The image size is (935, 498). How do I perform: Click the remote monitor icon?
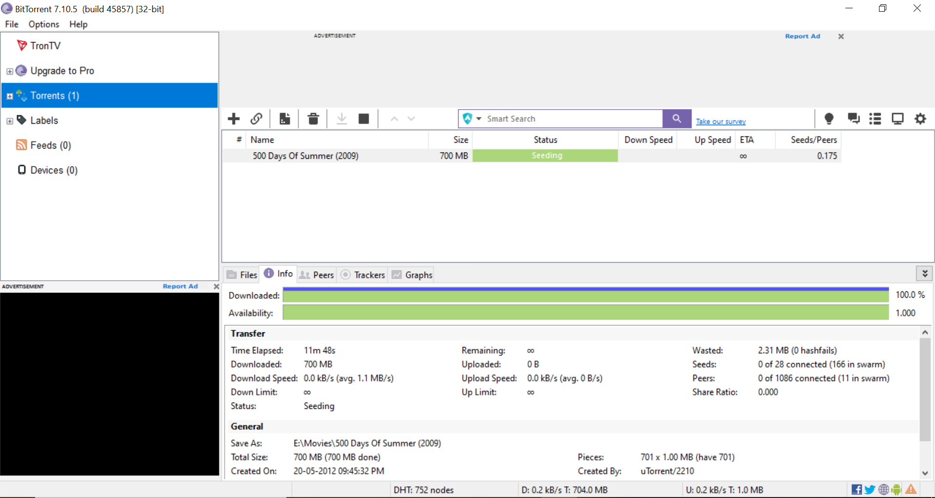point(898,119)
